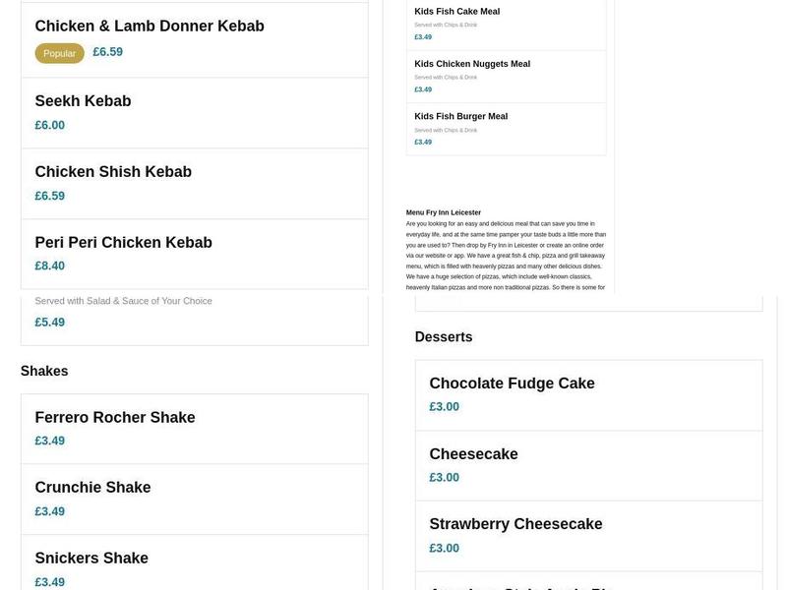Image resolution: width=787 pixels, height=590 pixels.
Task: Click the £5.49 price under the salad and sauce item
Action: click(x=49, y=323)
